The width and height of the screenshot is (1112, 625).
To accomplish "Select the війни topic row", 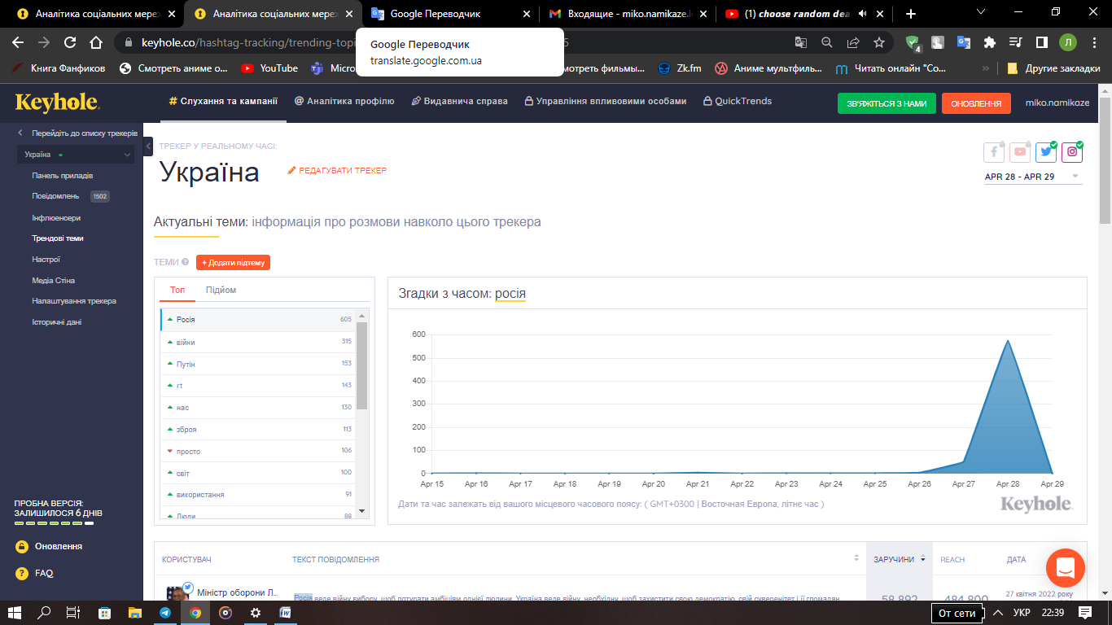I will tap(259, 342).
